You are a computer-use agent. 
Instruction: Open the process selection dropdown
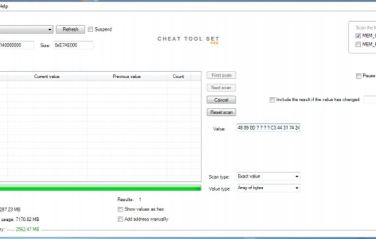(26, 29)
